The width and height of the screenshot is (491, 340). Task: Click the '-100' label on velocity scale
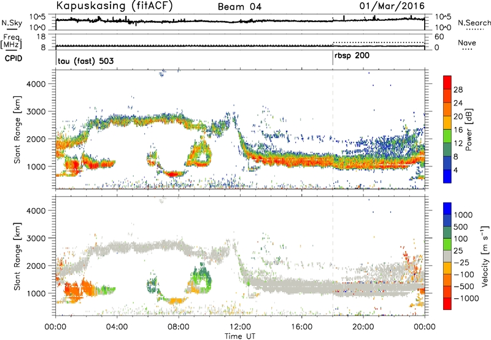[464, 274]
